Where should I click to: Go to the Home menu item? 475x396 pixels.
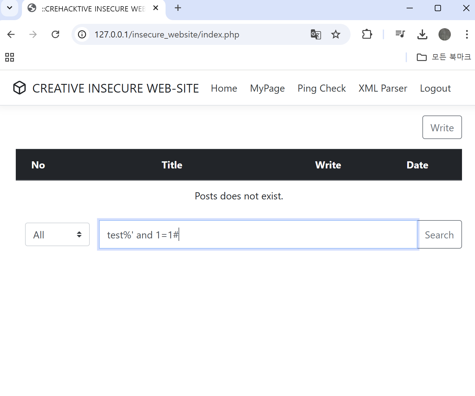tap(224, 88)
